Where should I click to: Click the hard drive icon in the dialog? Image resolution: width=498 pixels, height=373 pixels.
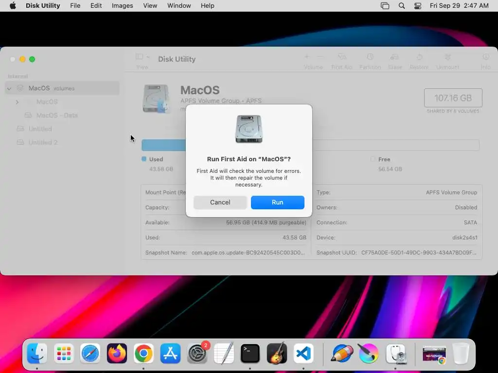point(249,129)
